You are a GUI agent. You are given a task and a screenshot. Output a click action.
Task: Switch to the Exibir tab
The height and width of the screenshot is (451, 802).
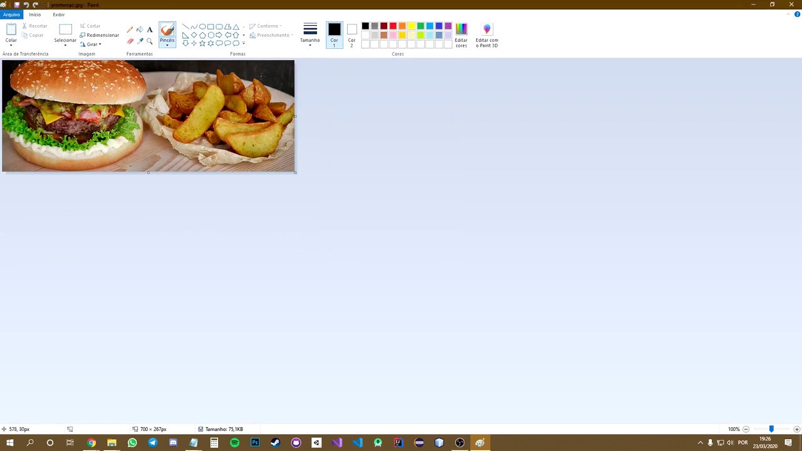click(x=58, y=14)
